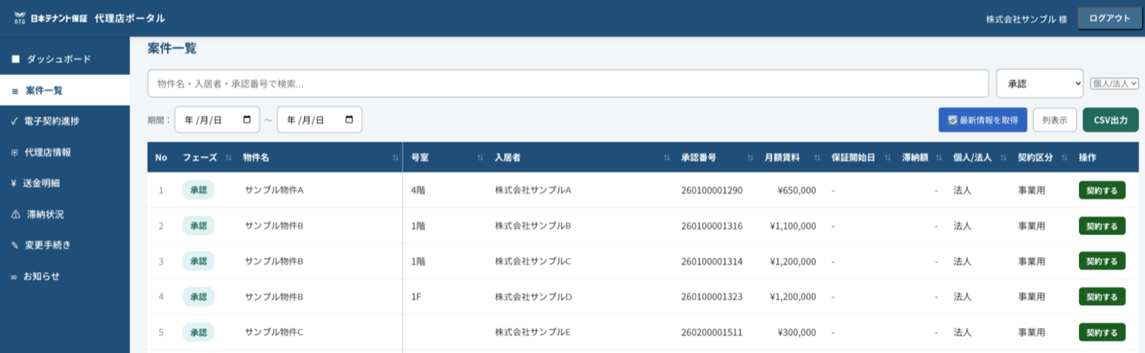1145x353 pixels.
Task: Sort by the 滞納額 column arrows
Action: coord(938,158)
